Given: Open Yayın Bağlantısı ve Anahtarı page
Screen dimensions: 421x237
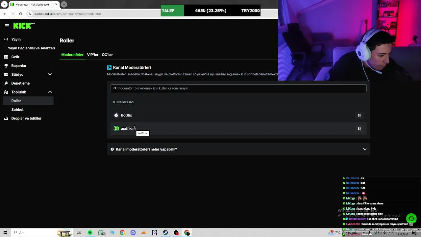Looking at the screenshot, I should 31,48.
